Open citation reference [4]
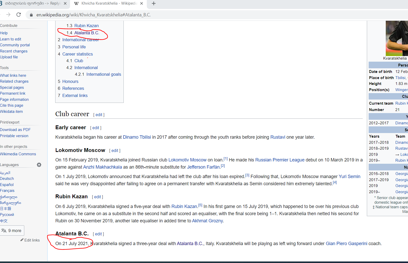The image size is (408, 263). (x=335, y=182)
